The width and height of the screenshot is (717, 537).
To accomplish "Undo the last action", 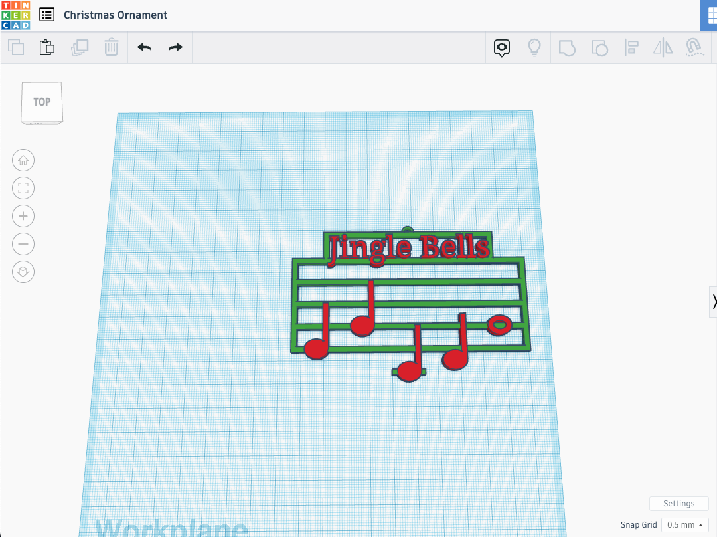I will point(144,47).
